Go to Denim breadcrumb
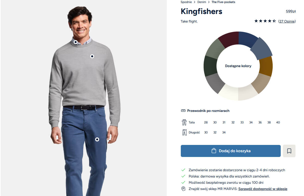 coord(202,2)
